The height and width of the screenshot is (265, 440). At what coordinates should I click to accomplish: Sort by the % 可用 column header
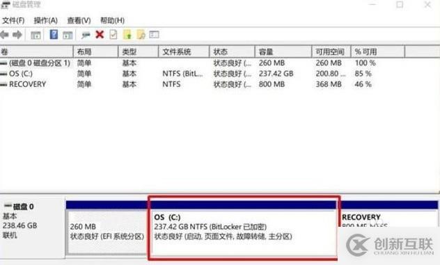(x=378, y=51)
